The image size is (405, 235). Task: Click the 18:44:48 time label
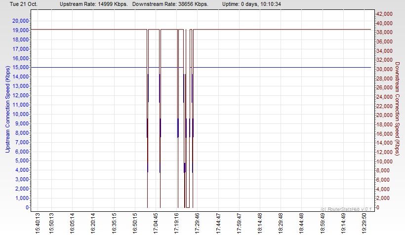point(301,223)
